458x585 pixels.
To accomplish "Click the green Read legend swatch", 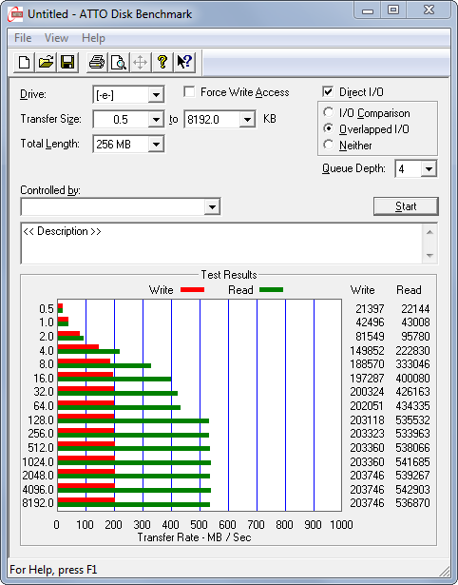I will pyautogui.click(x=272, y=289).
